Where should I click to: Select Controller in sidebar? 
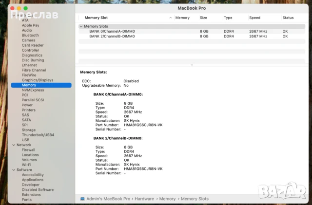30,50
